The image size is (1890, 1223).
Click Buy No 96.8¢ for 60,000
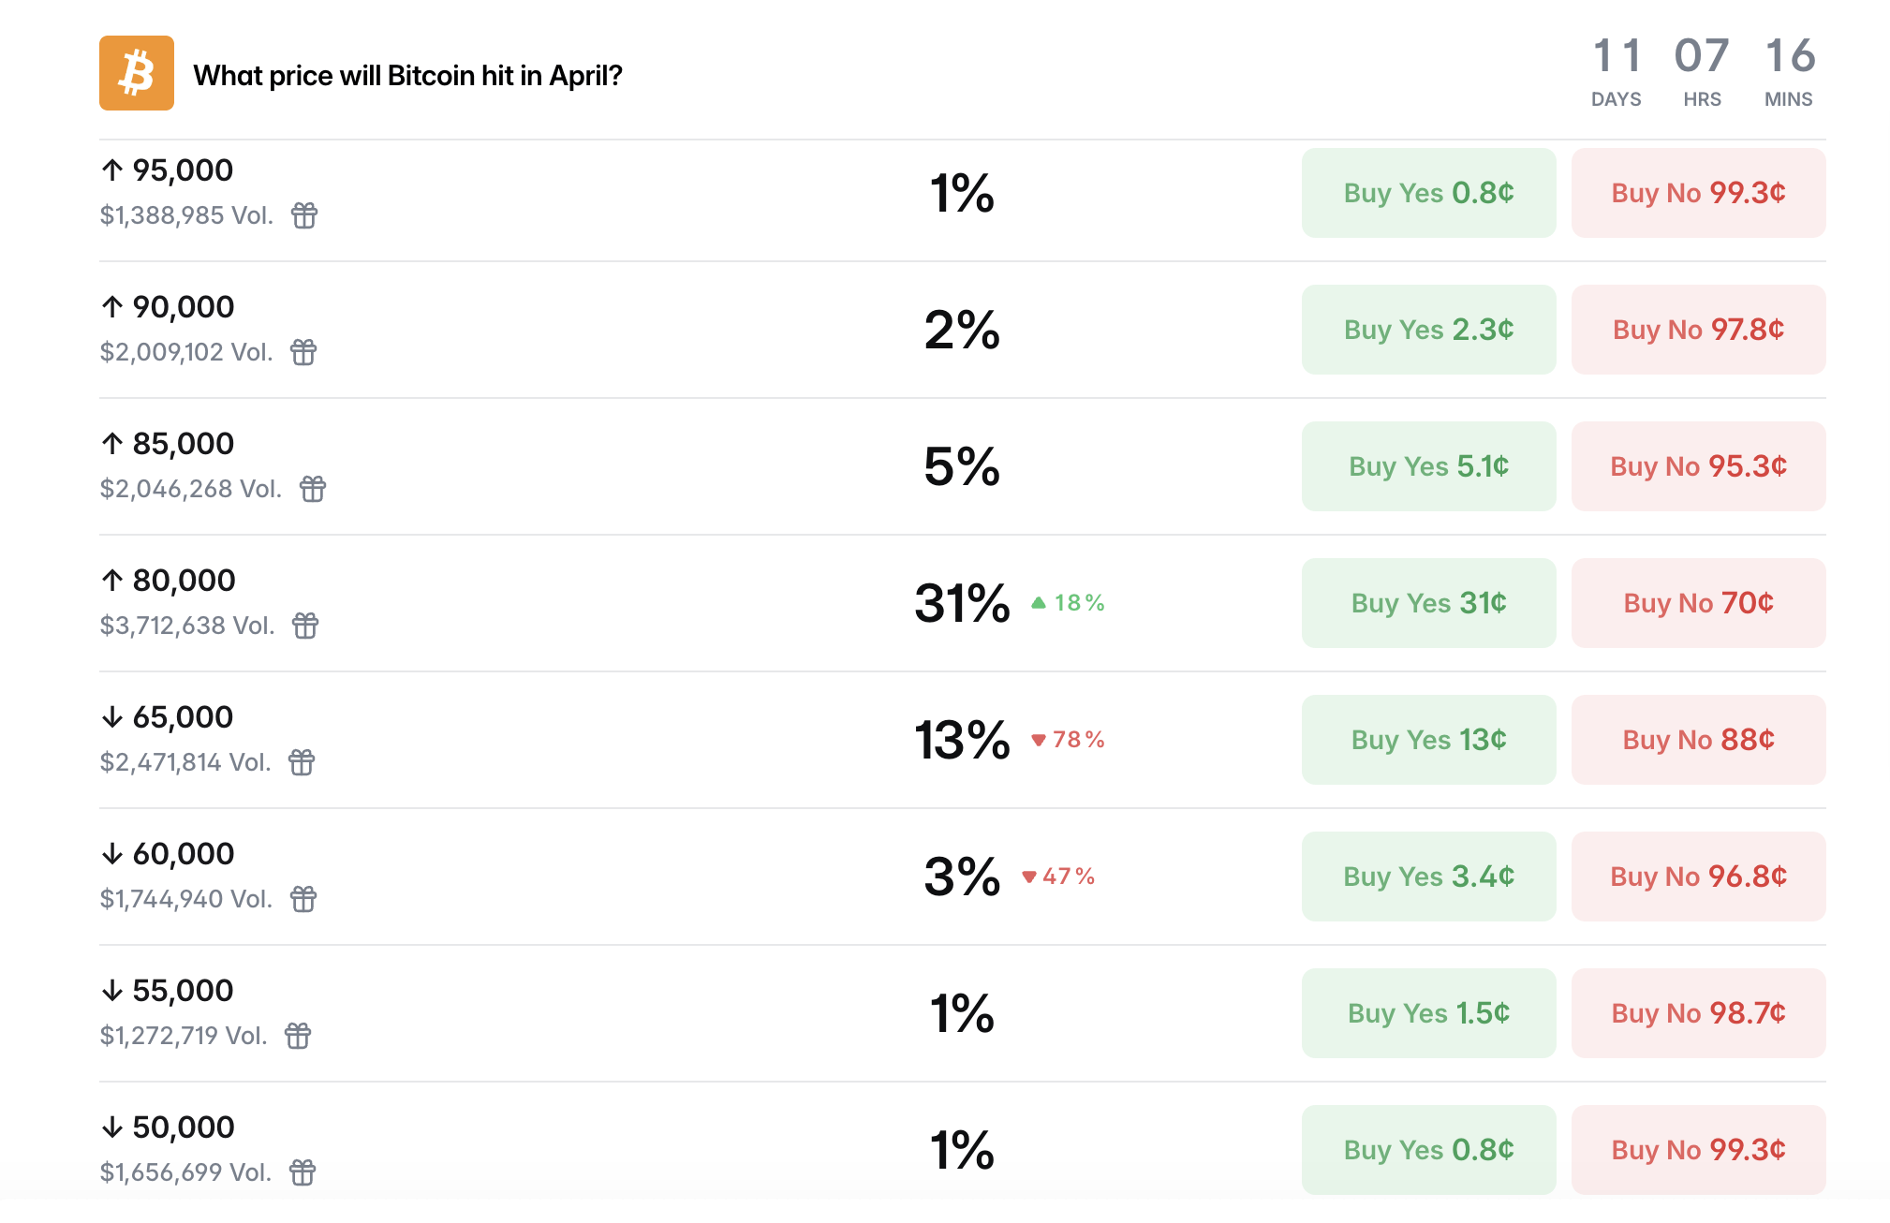1697,877
